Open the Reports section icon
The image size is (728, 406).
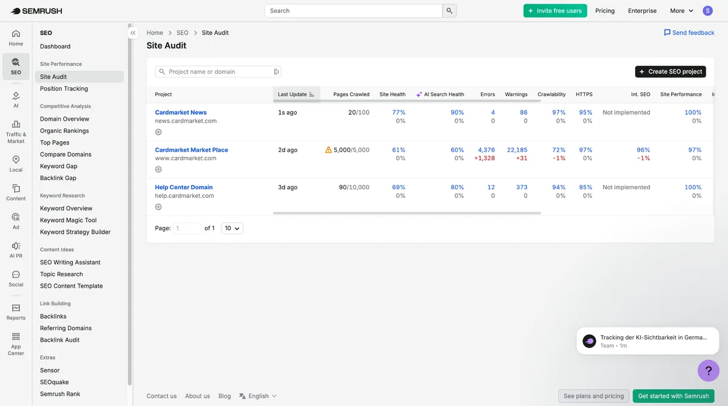coord(16,312)
